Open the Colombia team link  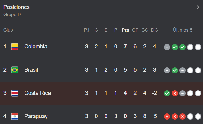click(36, 46)
